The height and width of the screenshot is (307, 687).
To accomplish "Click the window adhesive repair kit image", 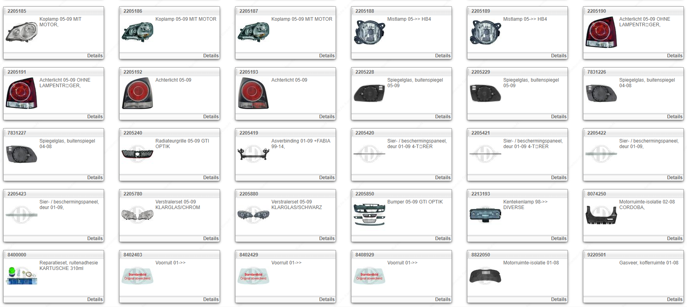I will click(x=22, y=276).
